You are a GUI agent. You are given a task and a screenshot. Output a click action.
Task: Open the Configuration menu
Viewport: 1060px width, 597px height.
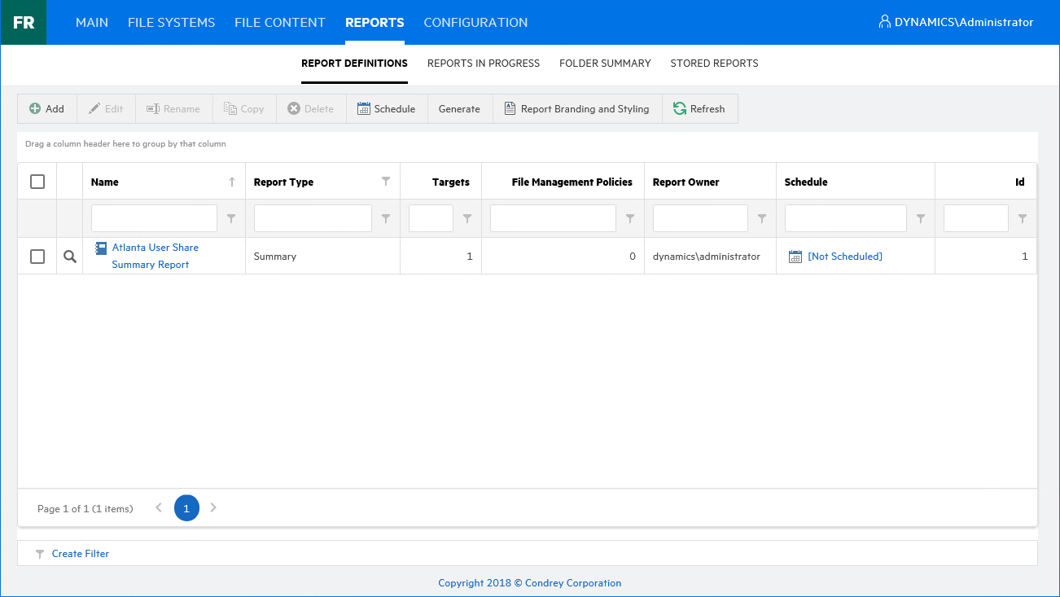point(475,23)
